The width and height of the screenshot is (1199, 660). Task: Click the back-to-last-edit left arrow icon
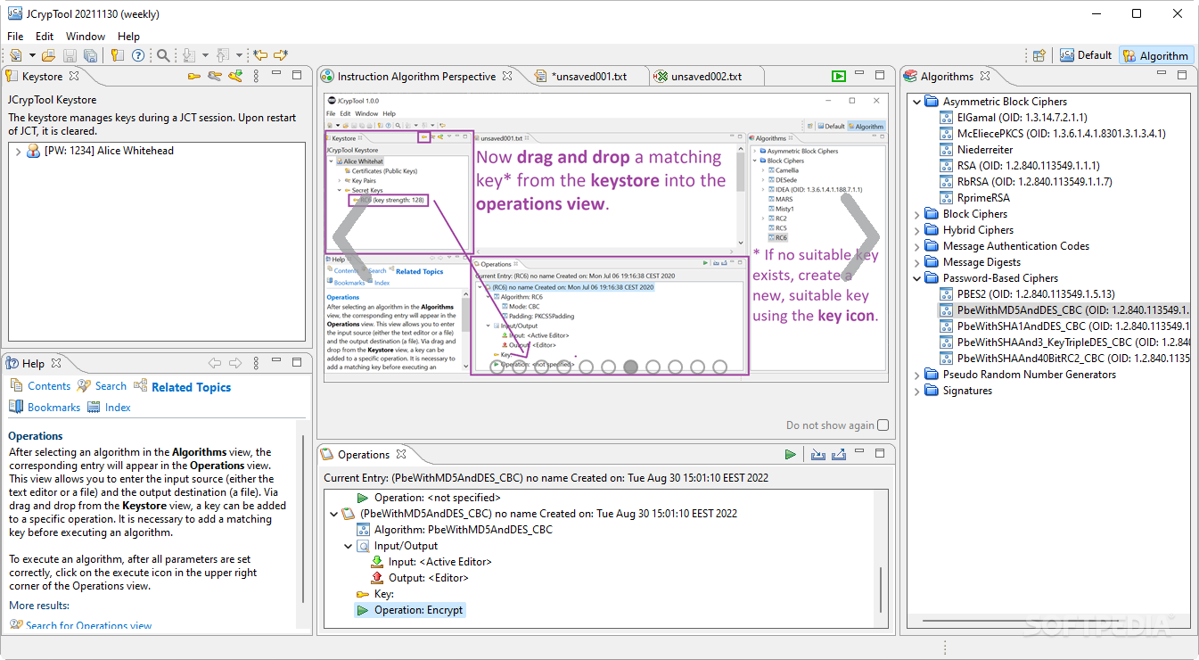click(260, 55)
